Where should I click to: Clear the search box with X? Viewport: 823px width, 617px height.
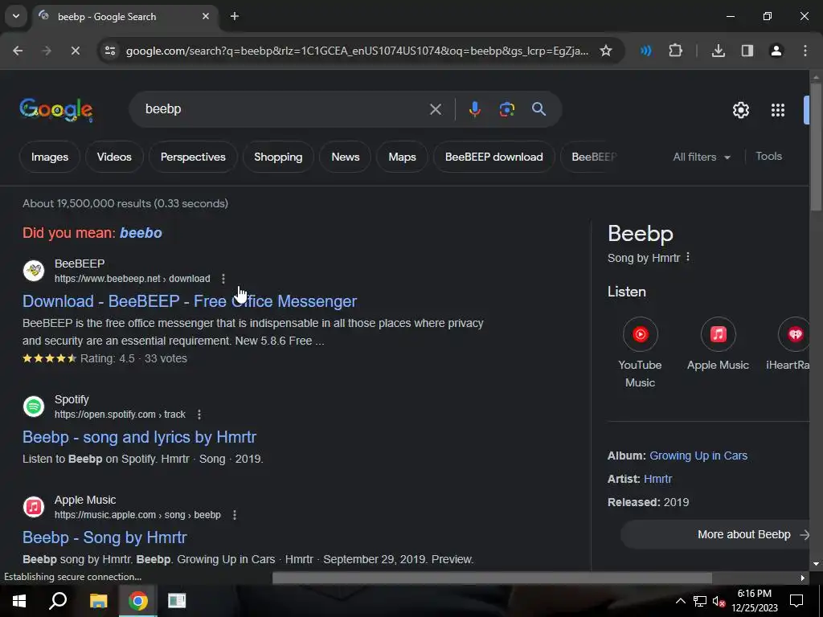click(x=435, y=109)
